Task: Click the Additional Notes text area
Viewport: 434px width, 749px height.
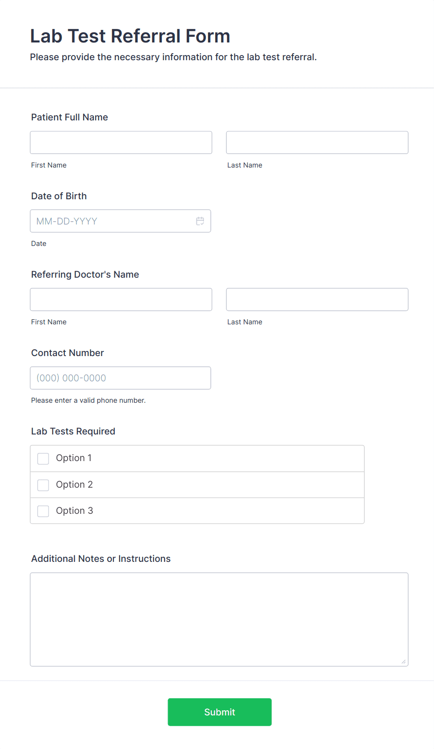Action: click(x=219, y=616)
